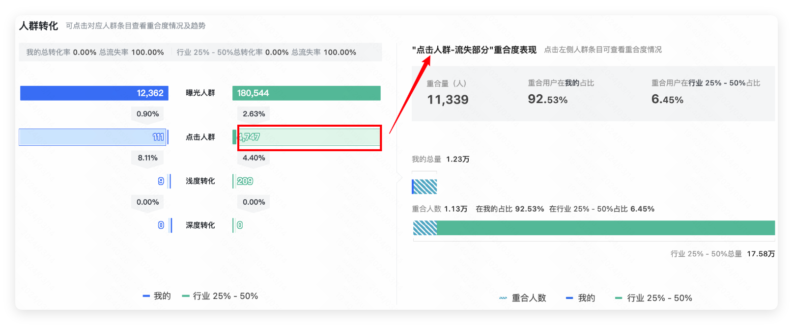Click the blue 我的 legend marker on right chart
Viewport: 793px width, 325px height.
pyautogui.click(x=570, y=298)
